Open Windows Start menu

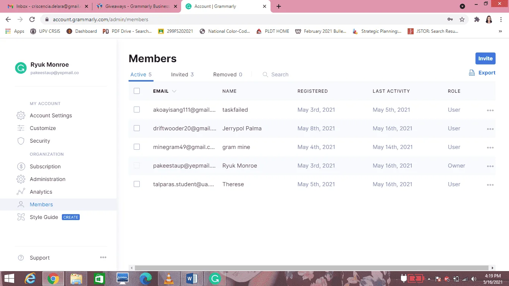pyautogui.click(x=9, y=278)
